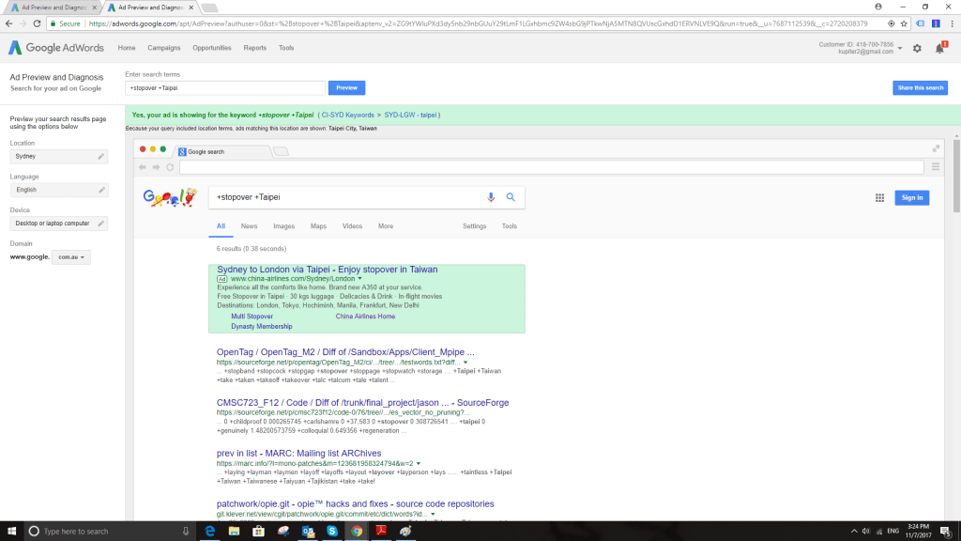Open the AdWords Tools menu
The height and width of the screenshot is (541, 961).
point(286,48)
